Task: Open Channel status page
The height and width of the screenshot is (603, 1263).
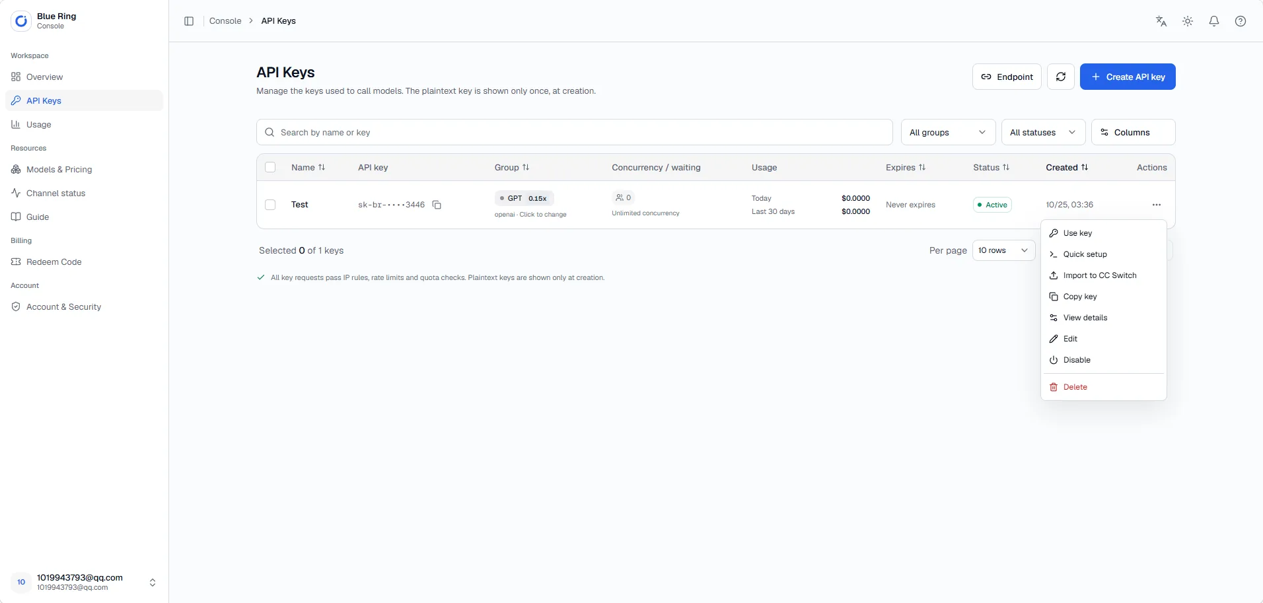Action: coord(84,193)
